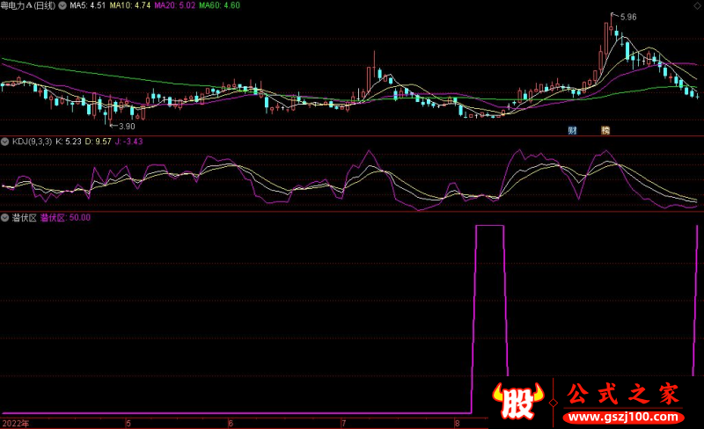
Task: Expand the 潜伏区 indicator panel menu
Action: [5, 218]
